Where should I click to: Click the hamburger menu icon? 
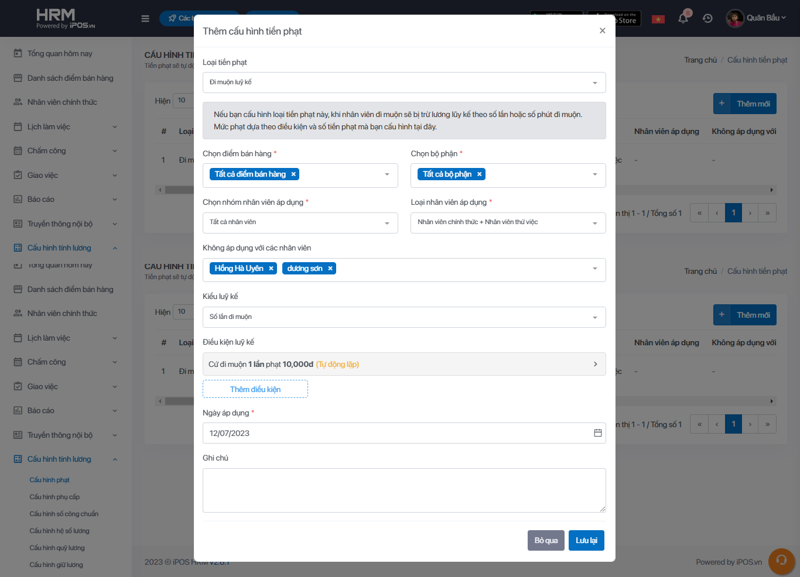[145, 19]
